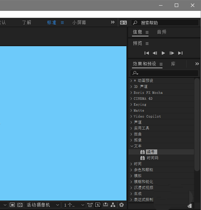Expand the CINEMA 4D category
Viewport: 201px width, 210px height.
click(131, 99)
